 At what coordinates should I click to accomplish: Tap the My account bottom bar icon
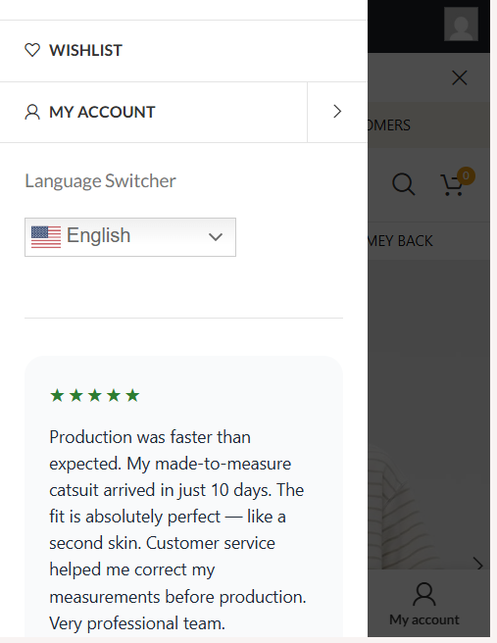pos(424,594)
